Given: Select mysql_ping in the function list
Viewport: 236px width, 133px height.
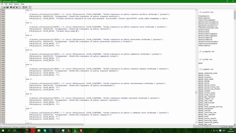Looking at the screenshot, I should (x=203, y=105).
